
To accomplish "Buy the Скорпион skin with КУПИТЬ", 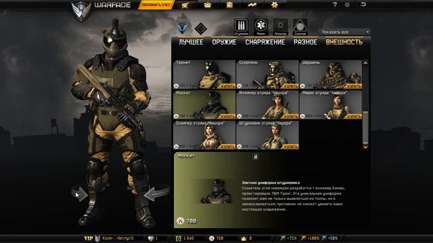I will [x=291, y=86].
